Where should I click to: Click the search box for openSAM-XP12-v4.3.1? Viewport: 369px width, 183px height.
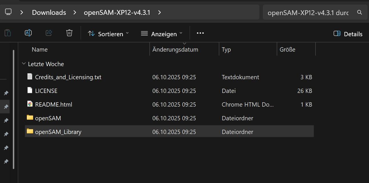[308, 13]
